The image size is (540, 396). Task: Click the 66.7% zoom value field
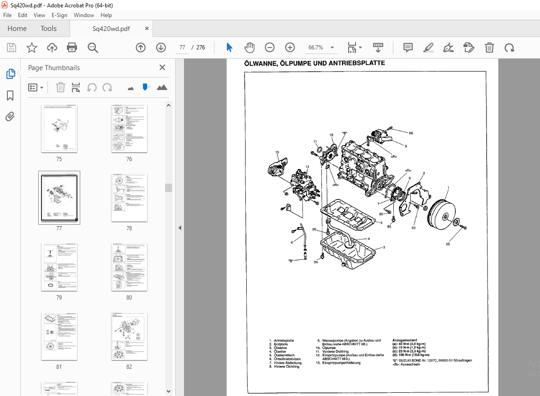(x=316, y=48)
